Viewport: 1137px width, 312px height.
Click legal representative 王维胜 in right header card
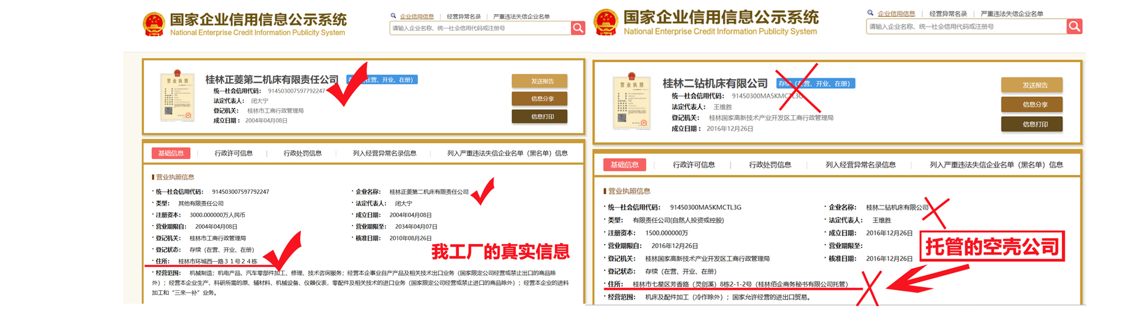coord(722,107)
